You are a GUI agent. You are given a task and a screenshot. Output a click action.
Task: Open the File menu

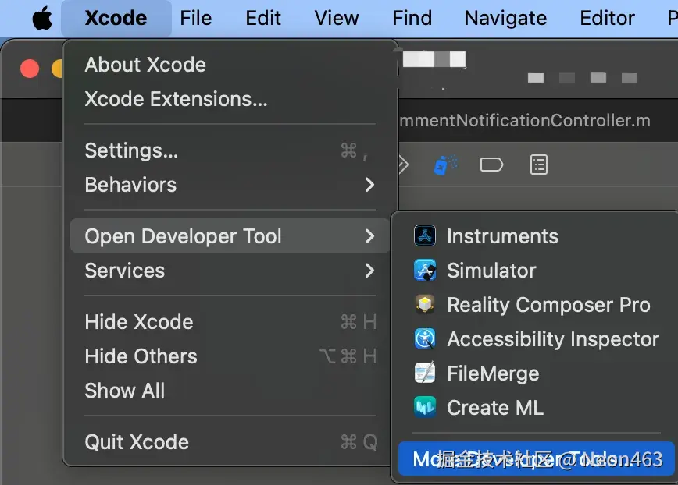pos(196,19)
